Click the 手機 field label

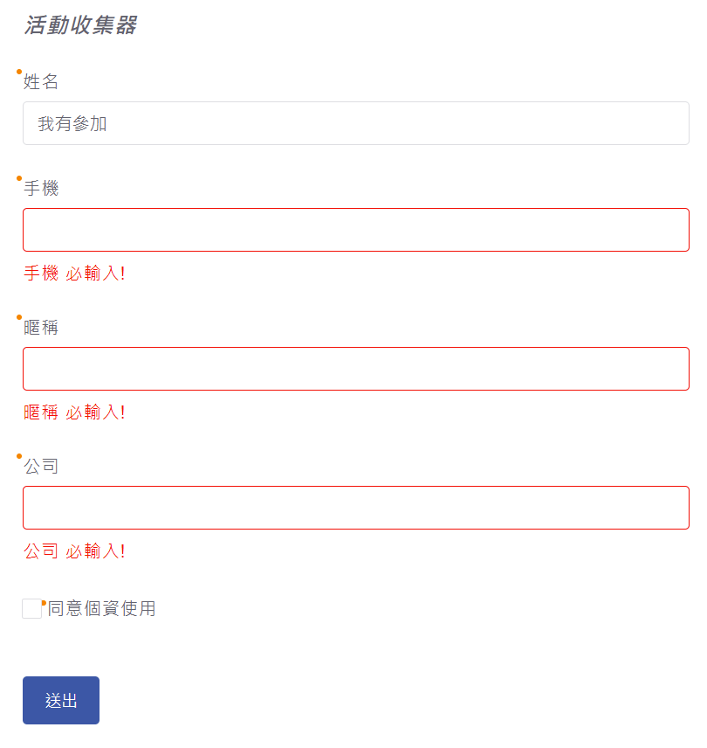coord(41,188)
